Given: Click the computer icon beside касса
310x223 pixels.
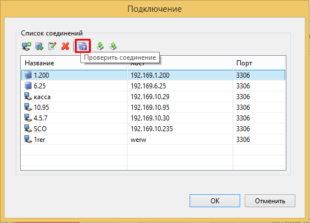Looking at the screenshot, I should 28,96.
